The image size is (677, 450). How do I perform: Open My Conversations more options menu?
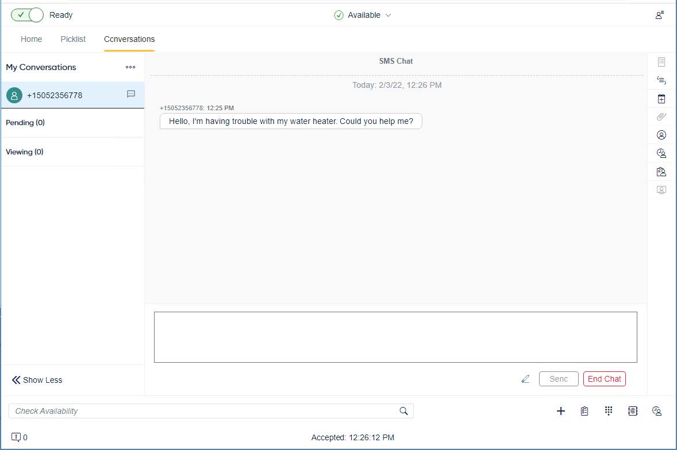tap(130, 67)
